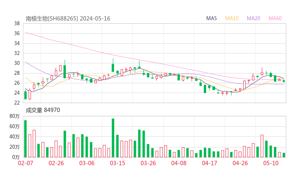Click the tallest green volume bar near 03-15

point(113,138)
